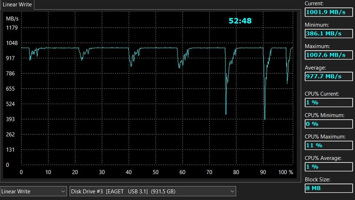Image resolution: width=355 pixels, height=200 pixels.
Task: Click the MB/s axis unit label
Action: click(x=12, y=19)
